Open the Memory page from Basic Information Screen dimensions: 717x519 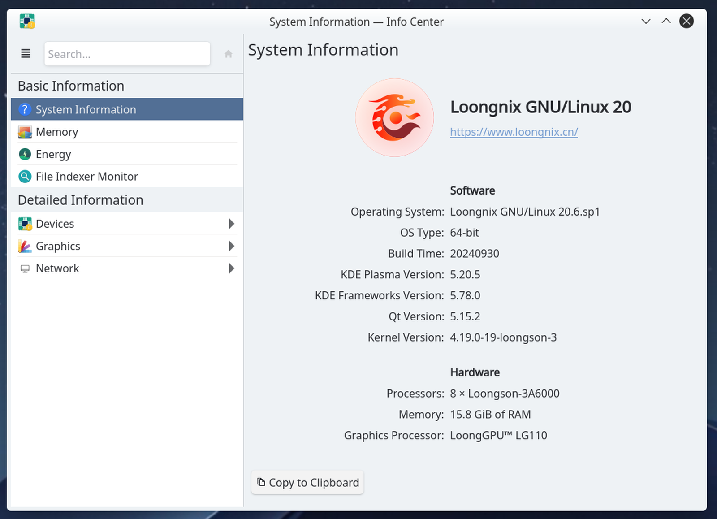pos(57,132)
